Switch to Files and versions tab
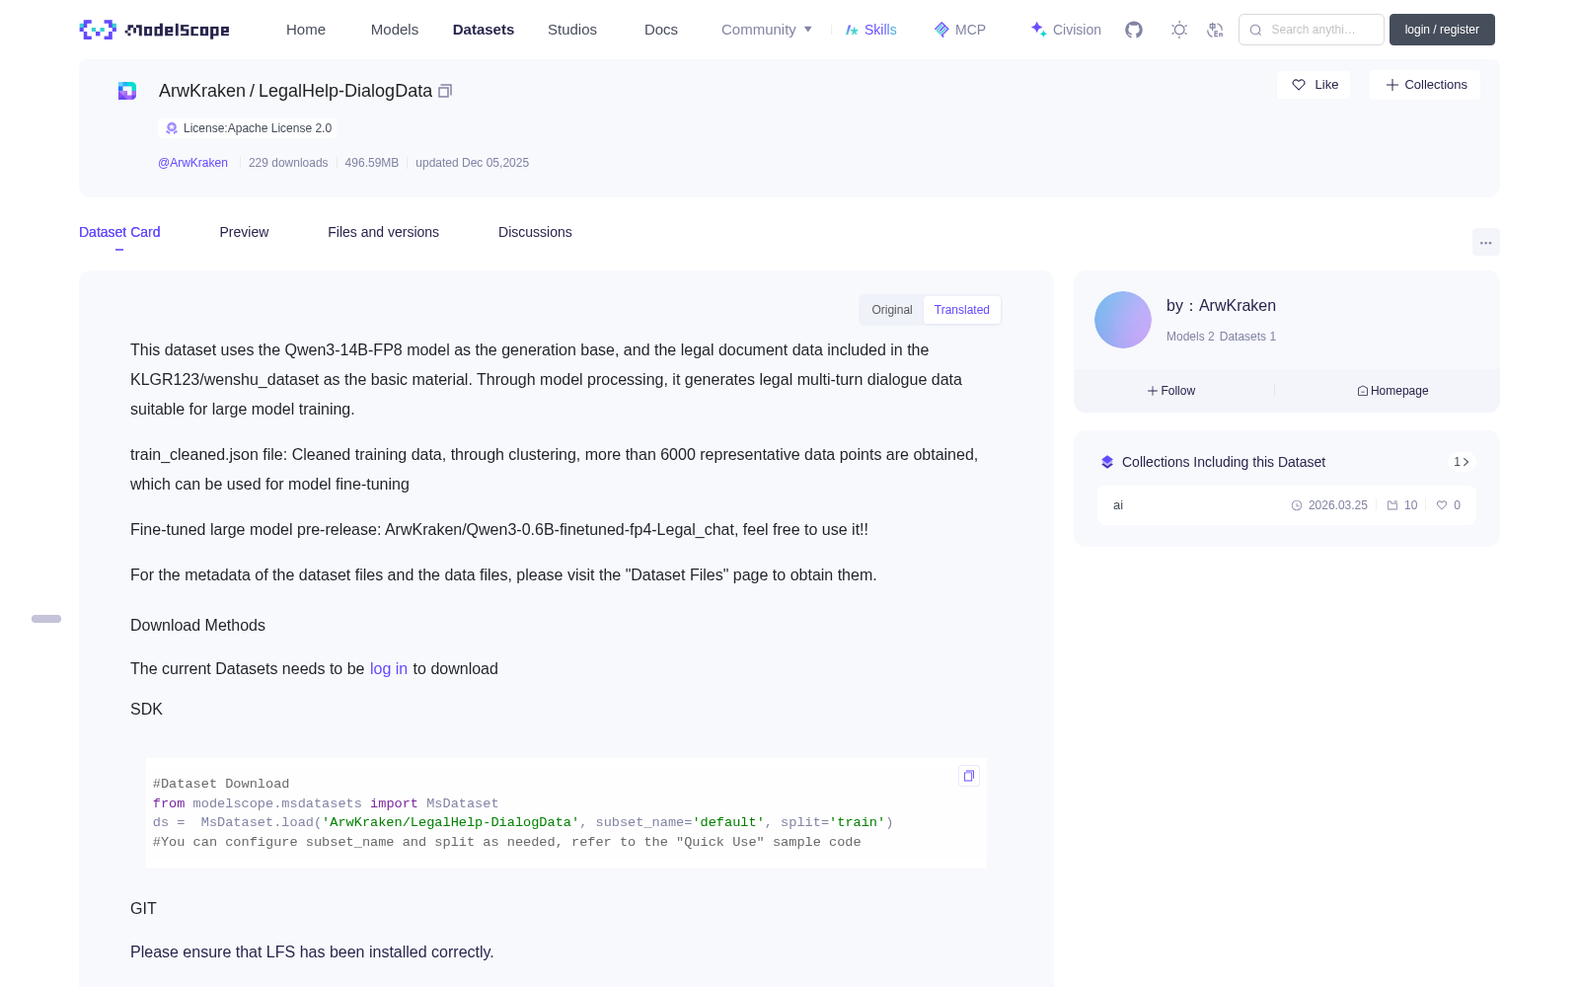 [x=383, y=232]
